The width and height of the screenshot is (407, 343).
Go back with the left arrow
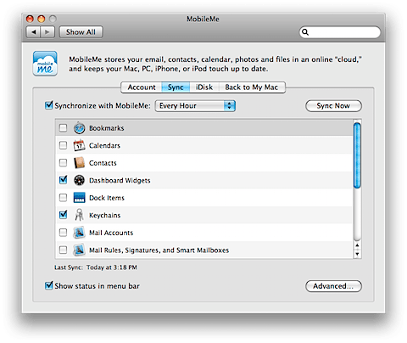click(x=33, y=32)
